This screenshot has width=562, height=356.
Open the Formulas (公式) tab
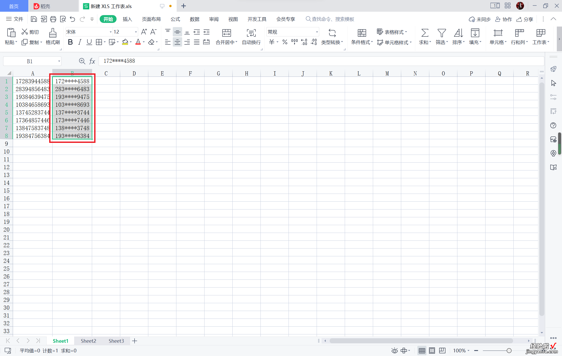(x=175, y=19)
